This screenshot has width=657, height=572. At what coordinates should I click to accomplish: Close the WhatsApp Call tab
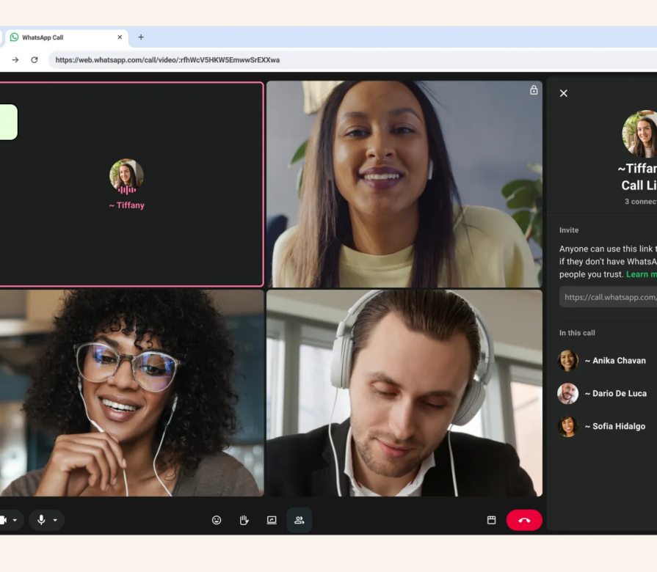click(x=120, y=37)
